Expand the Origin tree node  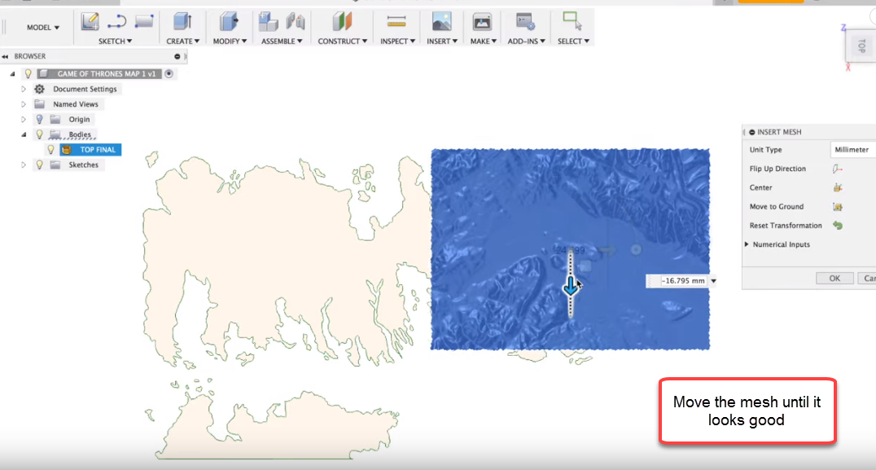point(24,119)
